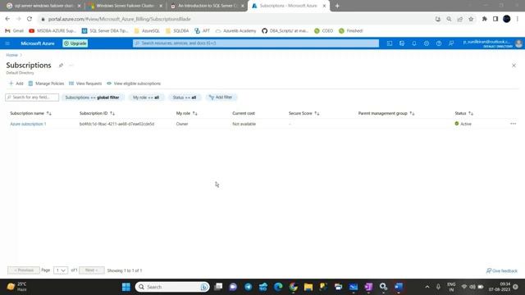Screen dimensions: 525x295
Task: Open the My role filter pill
Action: click(x=146, y=98)
